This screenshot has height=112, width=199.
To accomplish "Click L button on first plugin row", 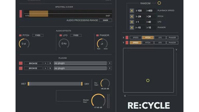I will click(46, 63).
